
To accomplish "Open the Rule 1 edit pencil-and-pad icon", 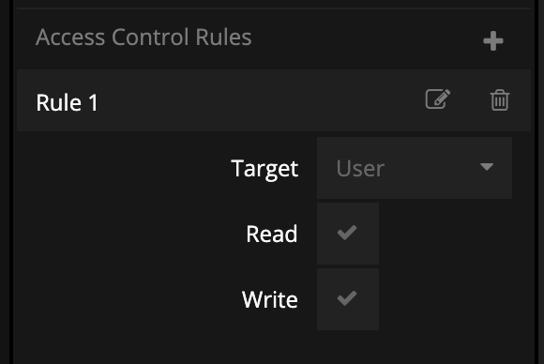I will 438,99.
